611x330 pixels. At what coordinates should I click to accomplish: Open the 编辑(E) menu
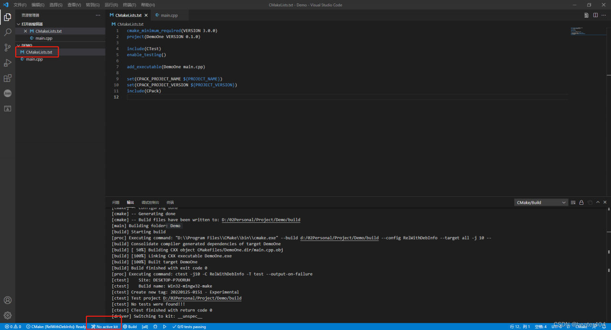click(38, 5)
